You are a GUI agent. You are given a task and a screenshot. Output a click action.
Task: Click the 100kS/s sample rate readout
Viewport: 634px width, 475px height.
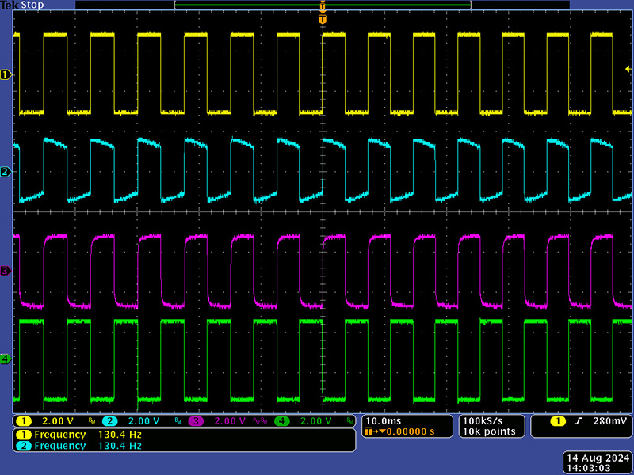click(x=483, y=421)
